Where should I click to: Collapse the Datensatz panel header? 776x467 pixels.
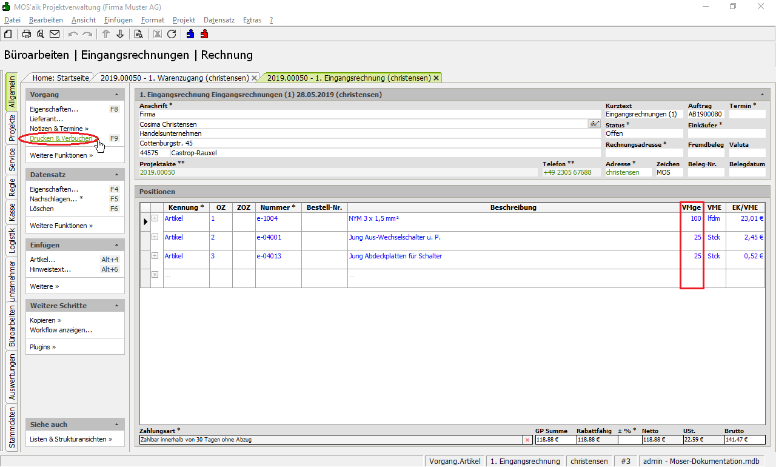pos(116,175)
